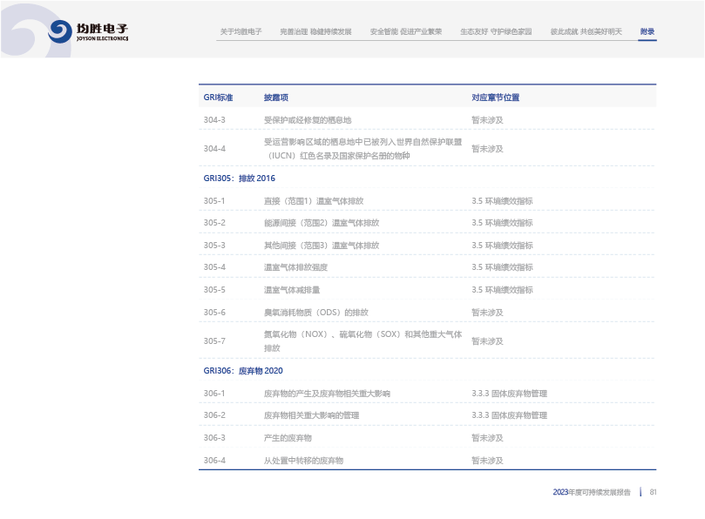This screenshot has width=705, height=519.
Task: Click the 304-3 row code
Action: pos(214,120)
